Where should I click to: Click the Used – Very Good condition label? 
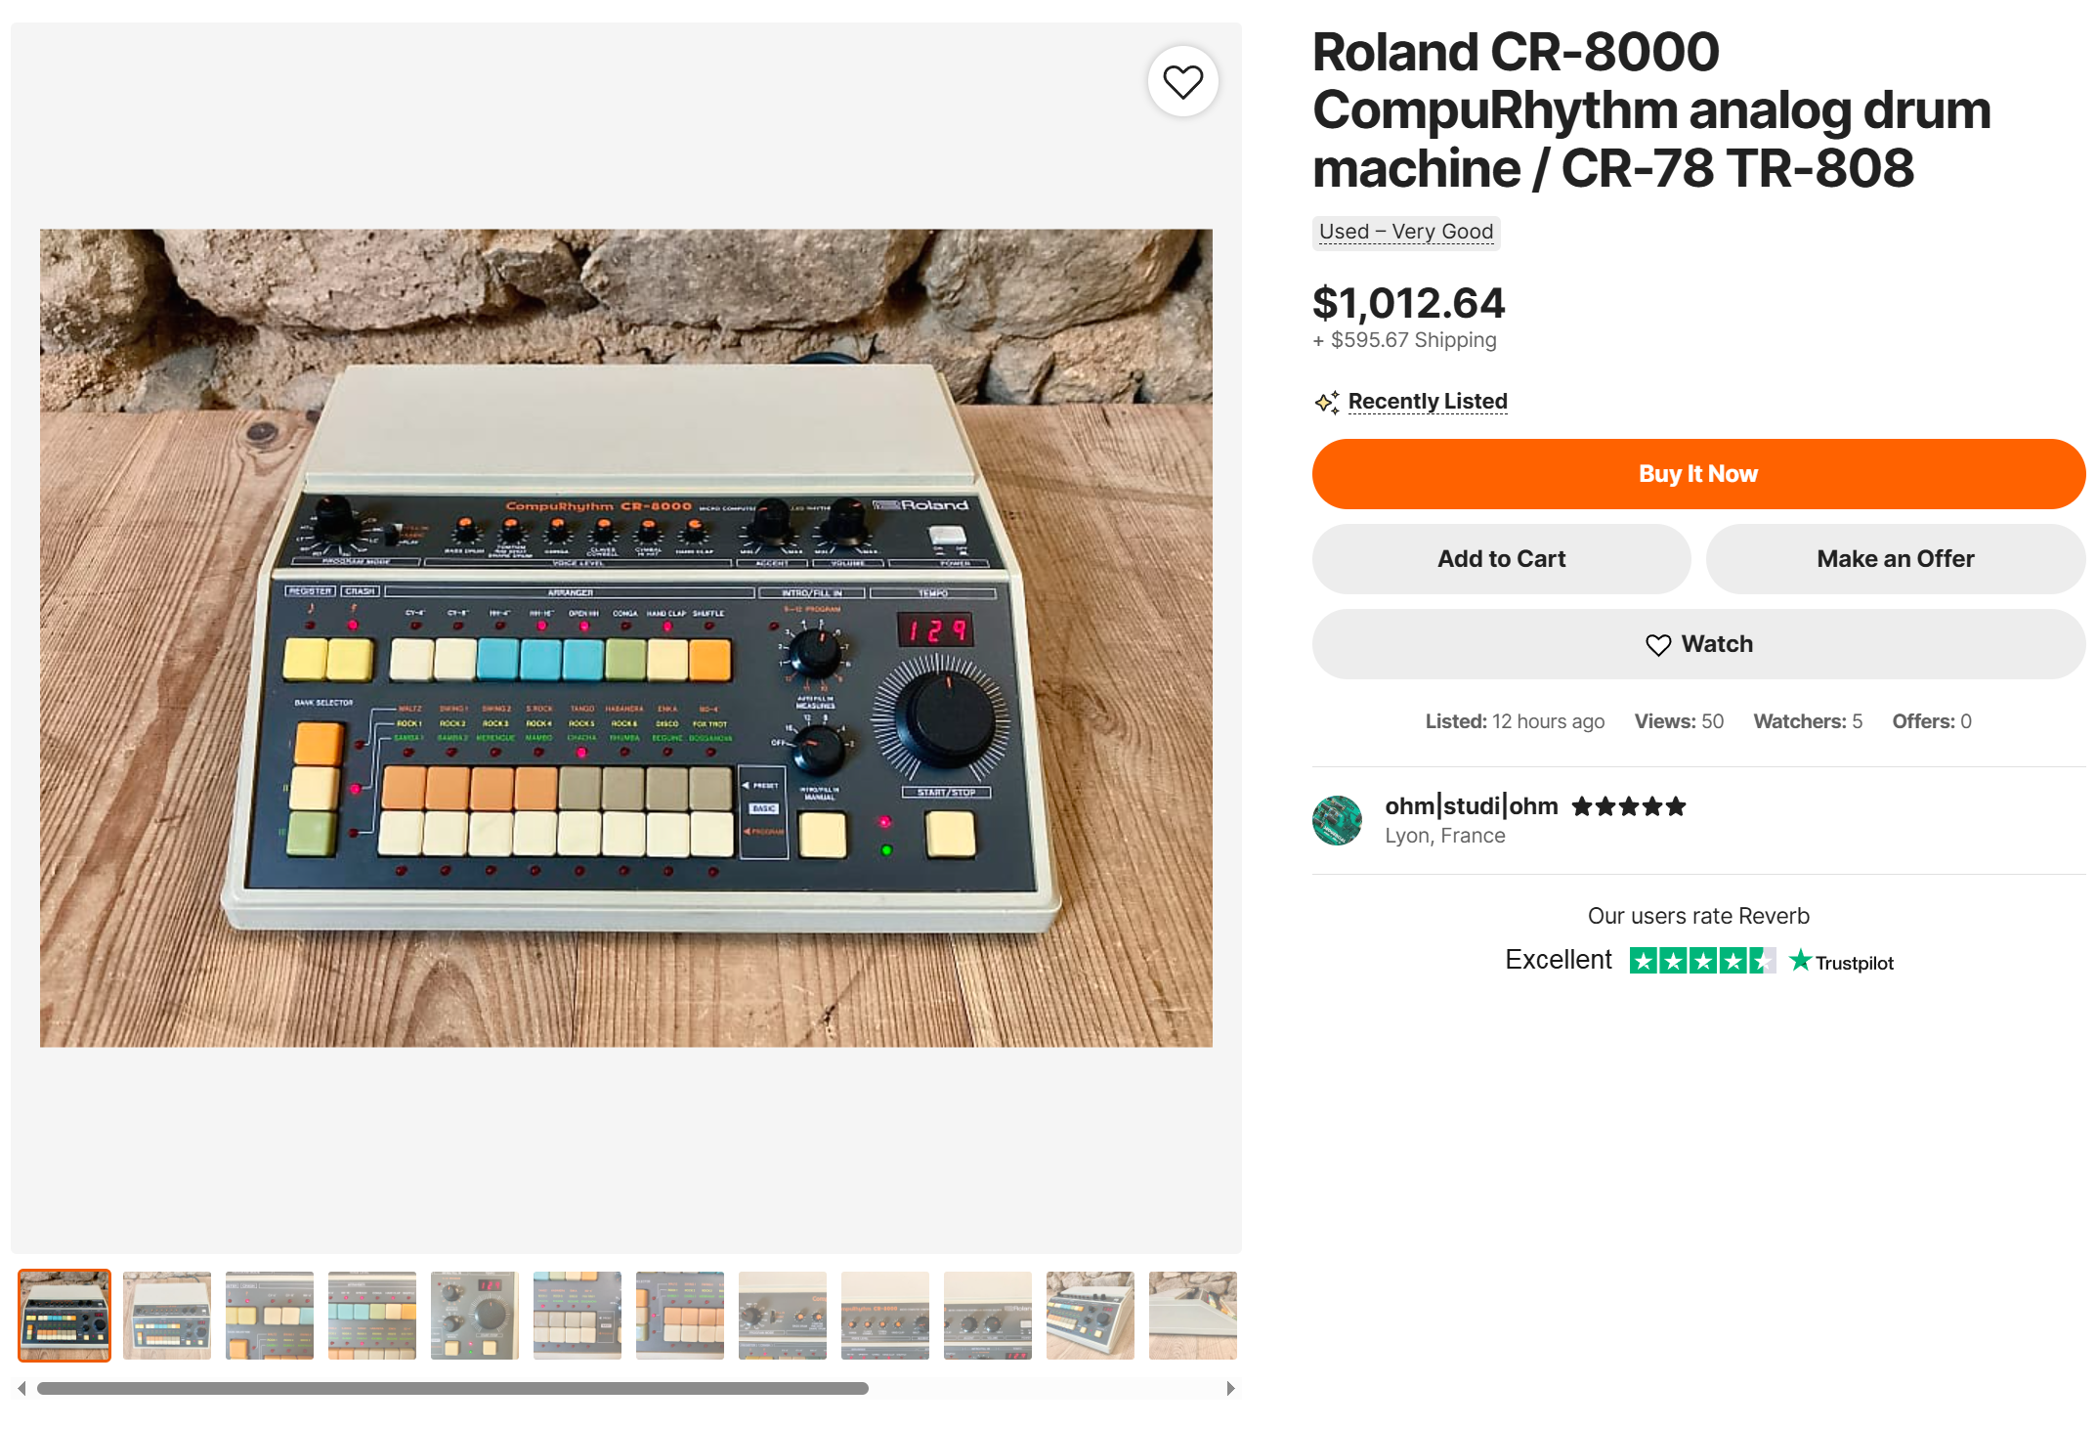pos(1405,233)
